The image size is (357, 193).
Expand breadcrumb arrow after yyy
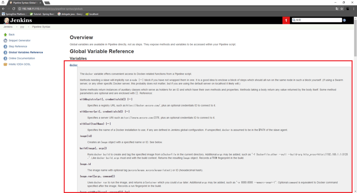coord(28,26)
